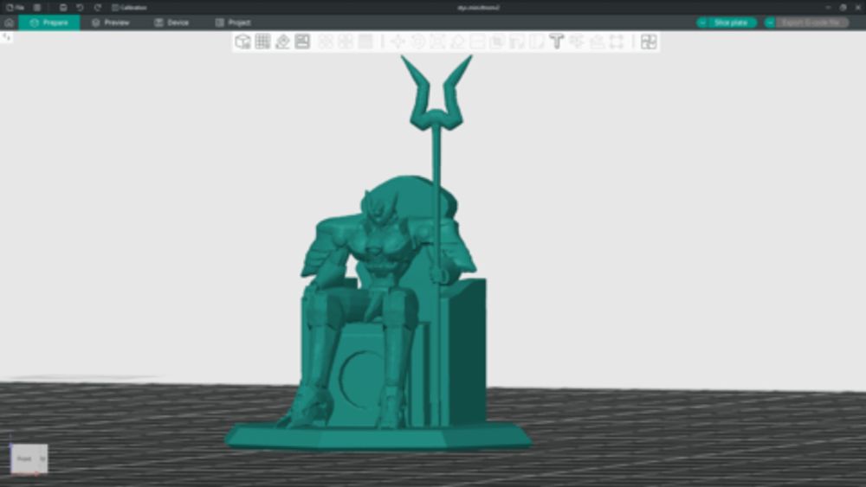
Task: Select the Cut tool
Action: coord(477,42)
